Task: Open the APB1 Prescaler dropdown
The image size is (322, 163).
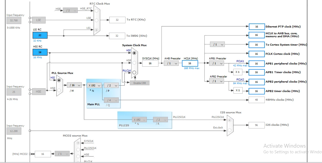Action: 217,63
